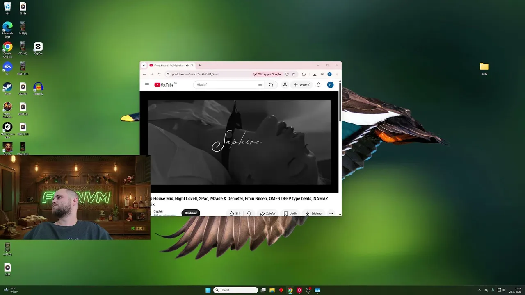Open Chrome tab search dropdown

coord(144,66)
